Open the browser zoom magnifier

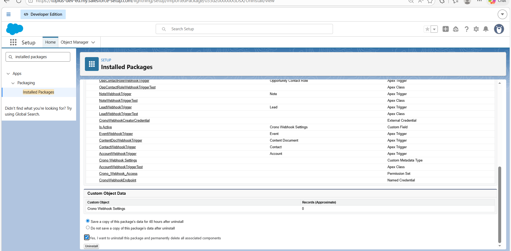point(411,1)
